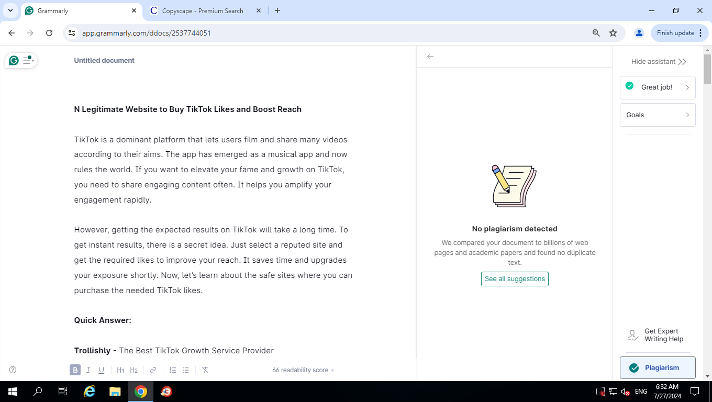Create a bulleted list
The image size is (712, 402).
(x=185, y=370)
